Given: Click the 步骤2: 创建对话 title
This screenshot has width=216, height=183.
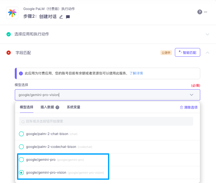Looking at the screenshot, I should coord(40,16).
